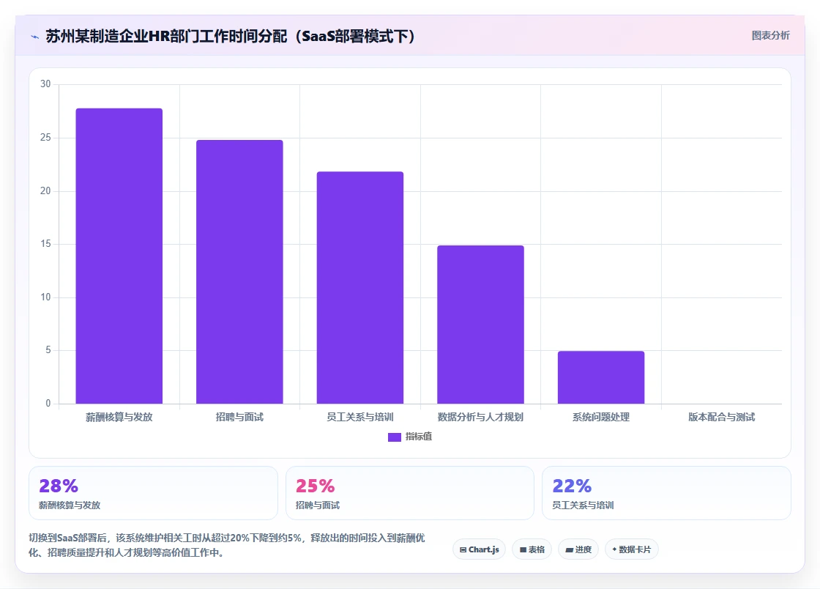Click the 员工关系与培训 axis label
The height and width of the screenshot is (589, 820).
[x=360, y=417]
